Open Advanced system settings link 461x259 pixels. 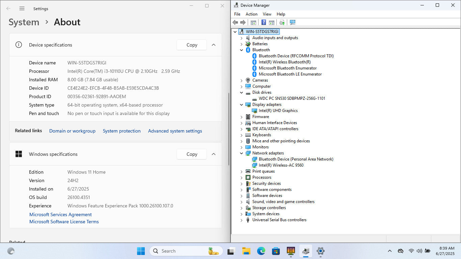point(175,131)
